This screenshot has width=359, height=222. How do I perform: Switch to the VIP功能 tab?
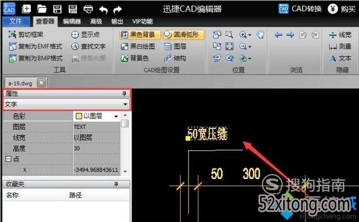coord(142,21)
